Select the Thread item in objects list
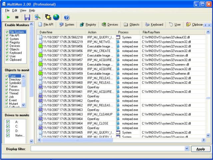213x160 pixels. tap(14, 93)
